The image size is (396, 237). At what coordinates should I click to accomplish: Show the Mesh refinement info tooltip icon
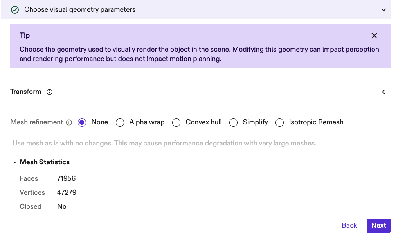pyautogui.click(x=69, y=122)
